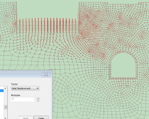The width and height of the screenshot is (149, 119).
Task: Click the Multiplier input field
Action: (23, 99)
